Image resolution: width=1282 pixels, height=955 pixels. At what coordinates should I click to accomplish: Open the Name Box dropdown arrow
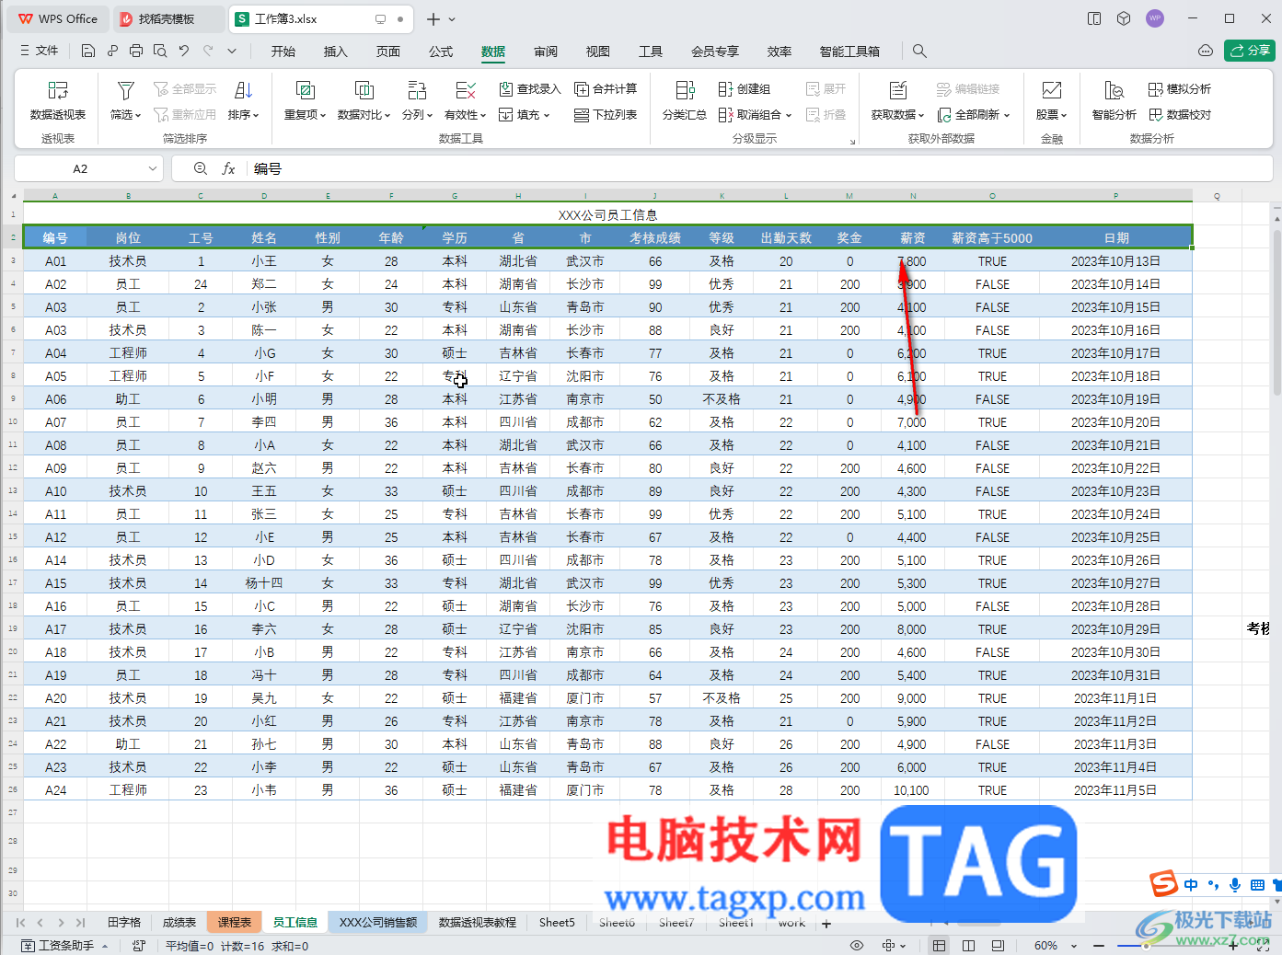tap(153, 168)
